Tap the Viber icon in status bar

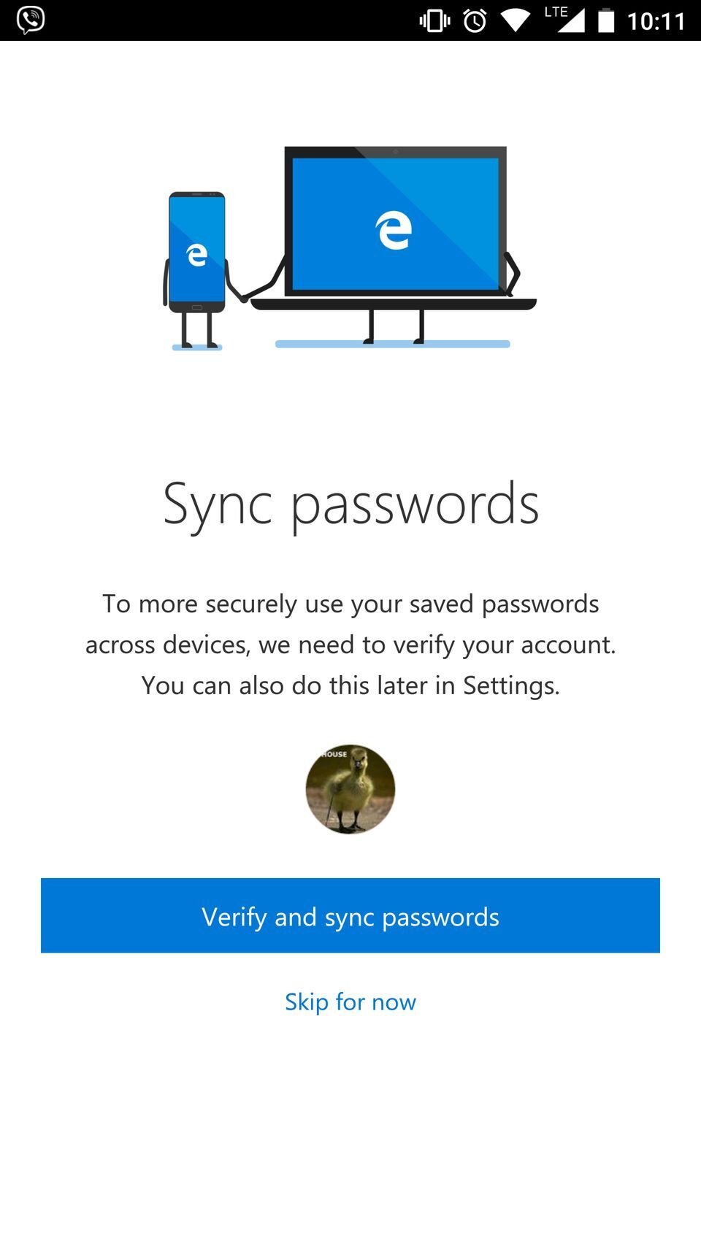pos(31,20)
